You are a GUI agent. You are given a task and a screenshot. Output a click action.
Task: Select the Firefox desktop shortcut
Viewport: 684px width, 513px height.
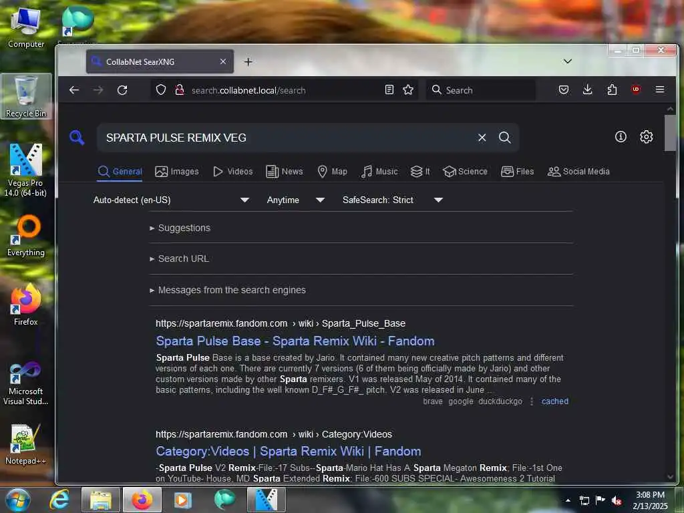coord(26,305)
